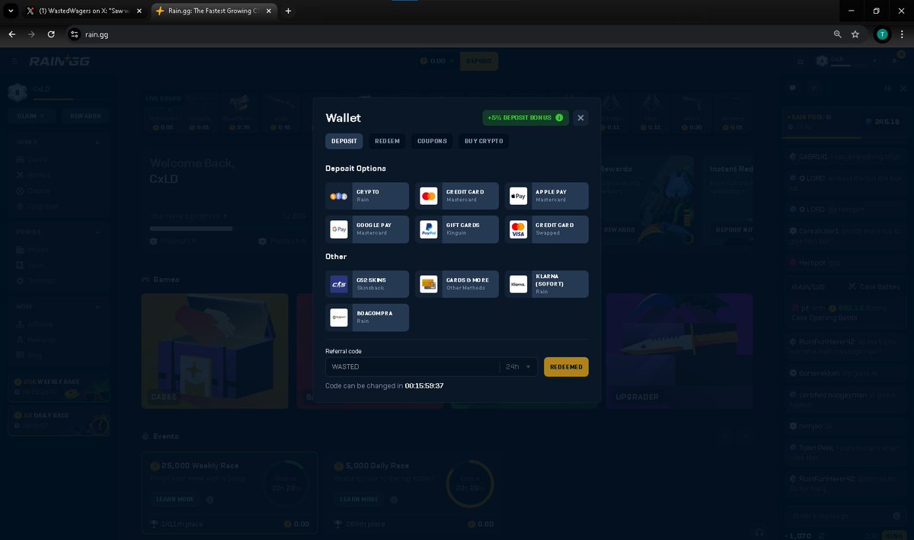Open the 25K Weekly Race banner
The width and height of the screenshot is (914, 540).
[59, 386]
